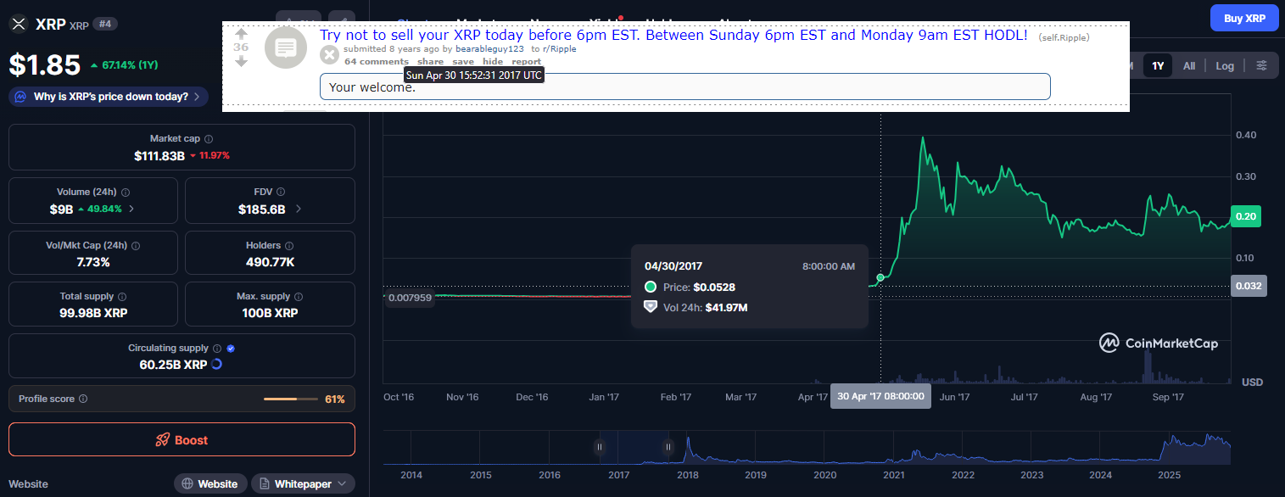Click the $111.83B market cap value
Image resolution: width=1285 pixels, height=497 pixels.
(159, 156)
